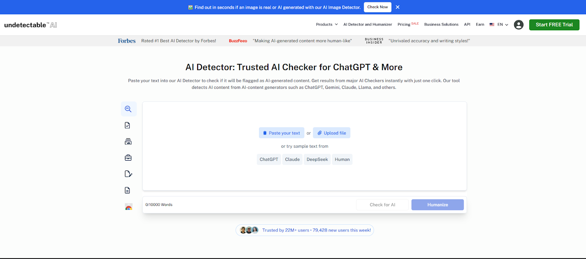Click the AI Detector main page heading
Viewport: 586px width, 259px height.
coord(294,67)
